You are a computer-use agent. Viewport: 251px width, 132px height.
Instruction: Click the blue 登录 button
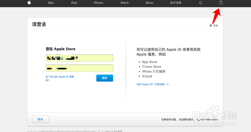coord(105,78)
